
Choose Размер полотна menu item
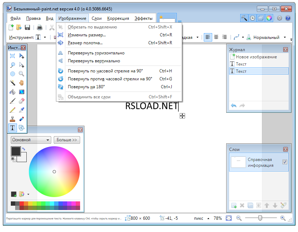tap(120, 43)
